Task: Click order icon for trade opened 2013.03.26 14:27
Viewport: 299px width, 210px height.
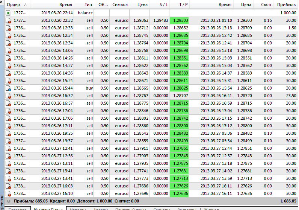Action: click(8, 66)
